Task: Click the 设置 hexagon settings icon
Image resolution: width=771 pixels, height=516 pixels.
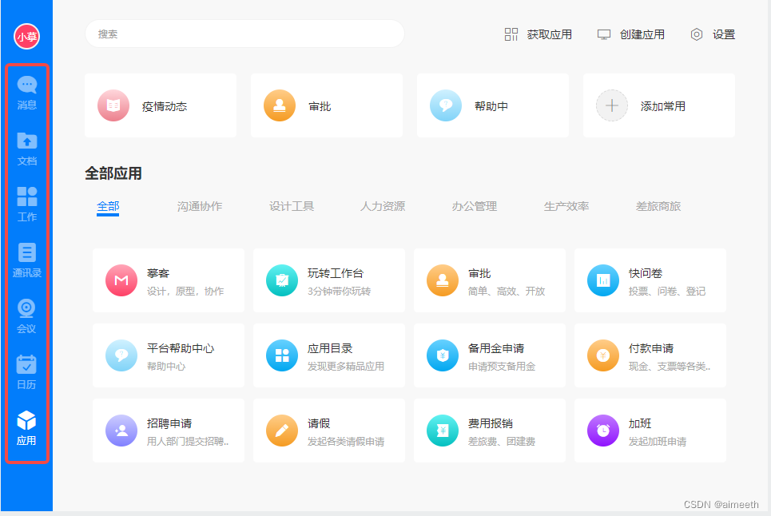Action: [696, 34]
